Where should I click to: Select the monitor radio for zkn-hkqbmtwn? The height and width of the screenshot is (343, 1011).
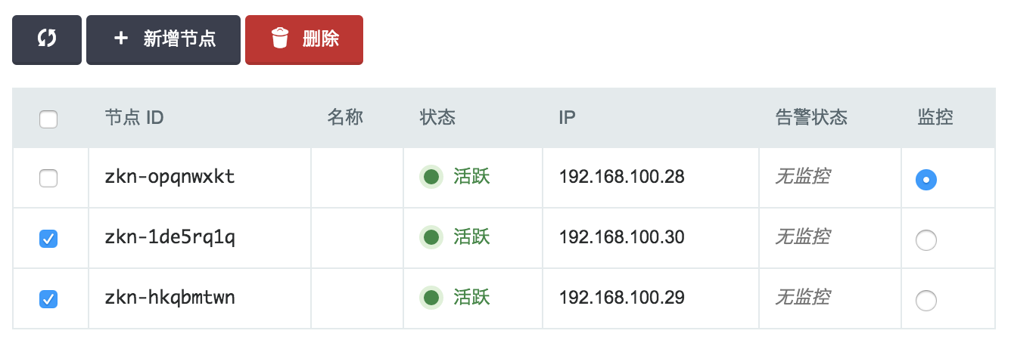coord(926,301)
